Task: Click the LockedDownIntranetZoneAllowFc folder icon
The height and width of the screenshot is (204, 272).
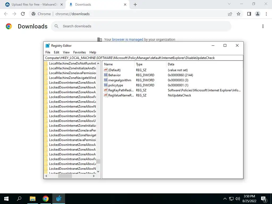Action: [46, 159]
